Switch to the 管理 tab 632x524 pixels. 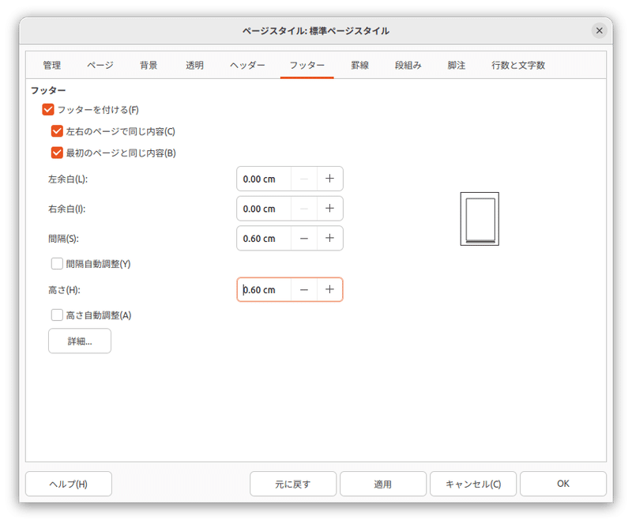point(52,66)
